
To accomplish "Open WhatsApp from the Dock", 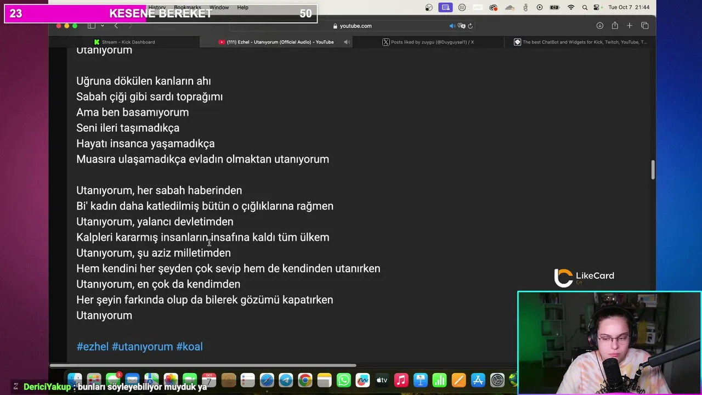I will pos(343,380).
